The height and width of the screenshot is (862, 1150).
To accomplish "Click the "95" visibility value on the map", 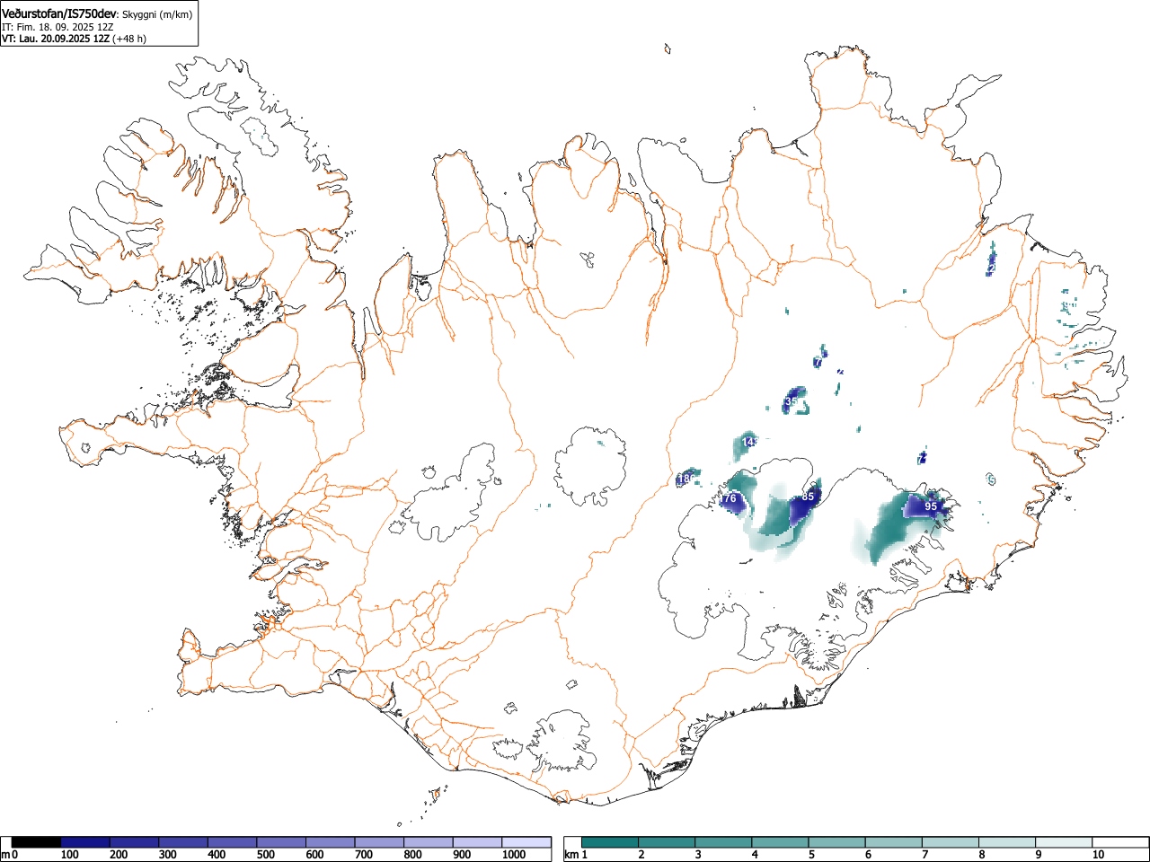I will pos(931,506).
